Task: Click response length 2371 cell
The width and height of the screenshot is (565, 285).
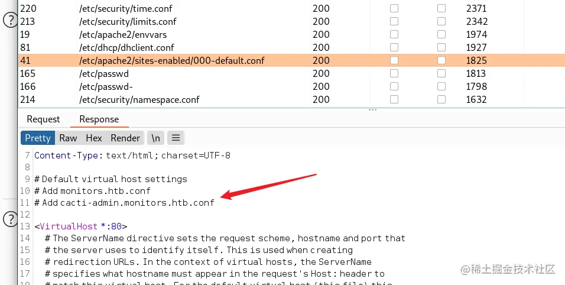Action: (x=476, y=8)
